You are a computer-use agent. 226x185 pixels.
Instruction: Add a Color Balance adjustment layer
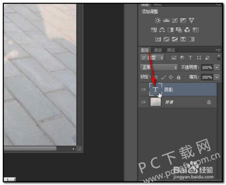pyautogui.click(x=162, y=30)
